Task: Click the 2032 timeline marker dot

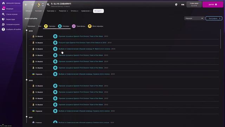Action: click(27, 80)
